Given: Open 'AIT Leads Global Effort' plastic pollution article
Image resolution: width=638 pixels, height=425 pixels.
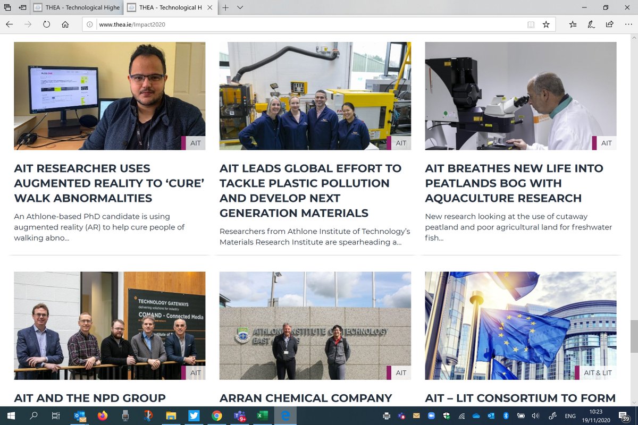Looking at the screenshot, I should [x=310, y=191].
